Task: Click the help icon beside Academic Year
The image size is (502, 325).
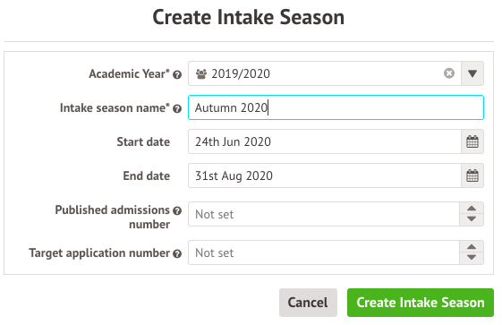Action: tap(177, 74)
